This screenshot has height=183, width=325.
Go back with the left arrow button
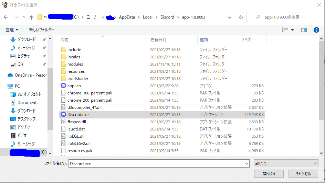coord(6,17)
